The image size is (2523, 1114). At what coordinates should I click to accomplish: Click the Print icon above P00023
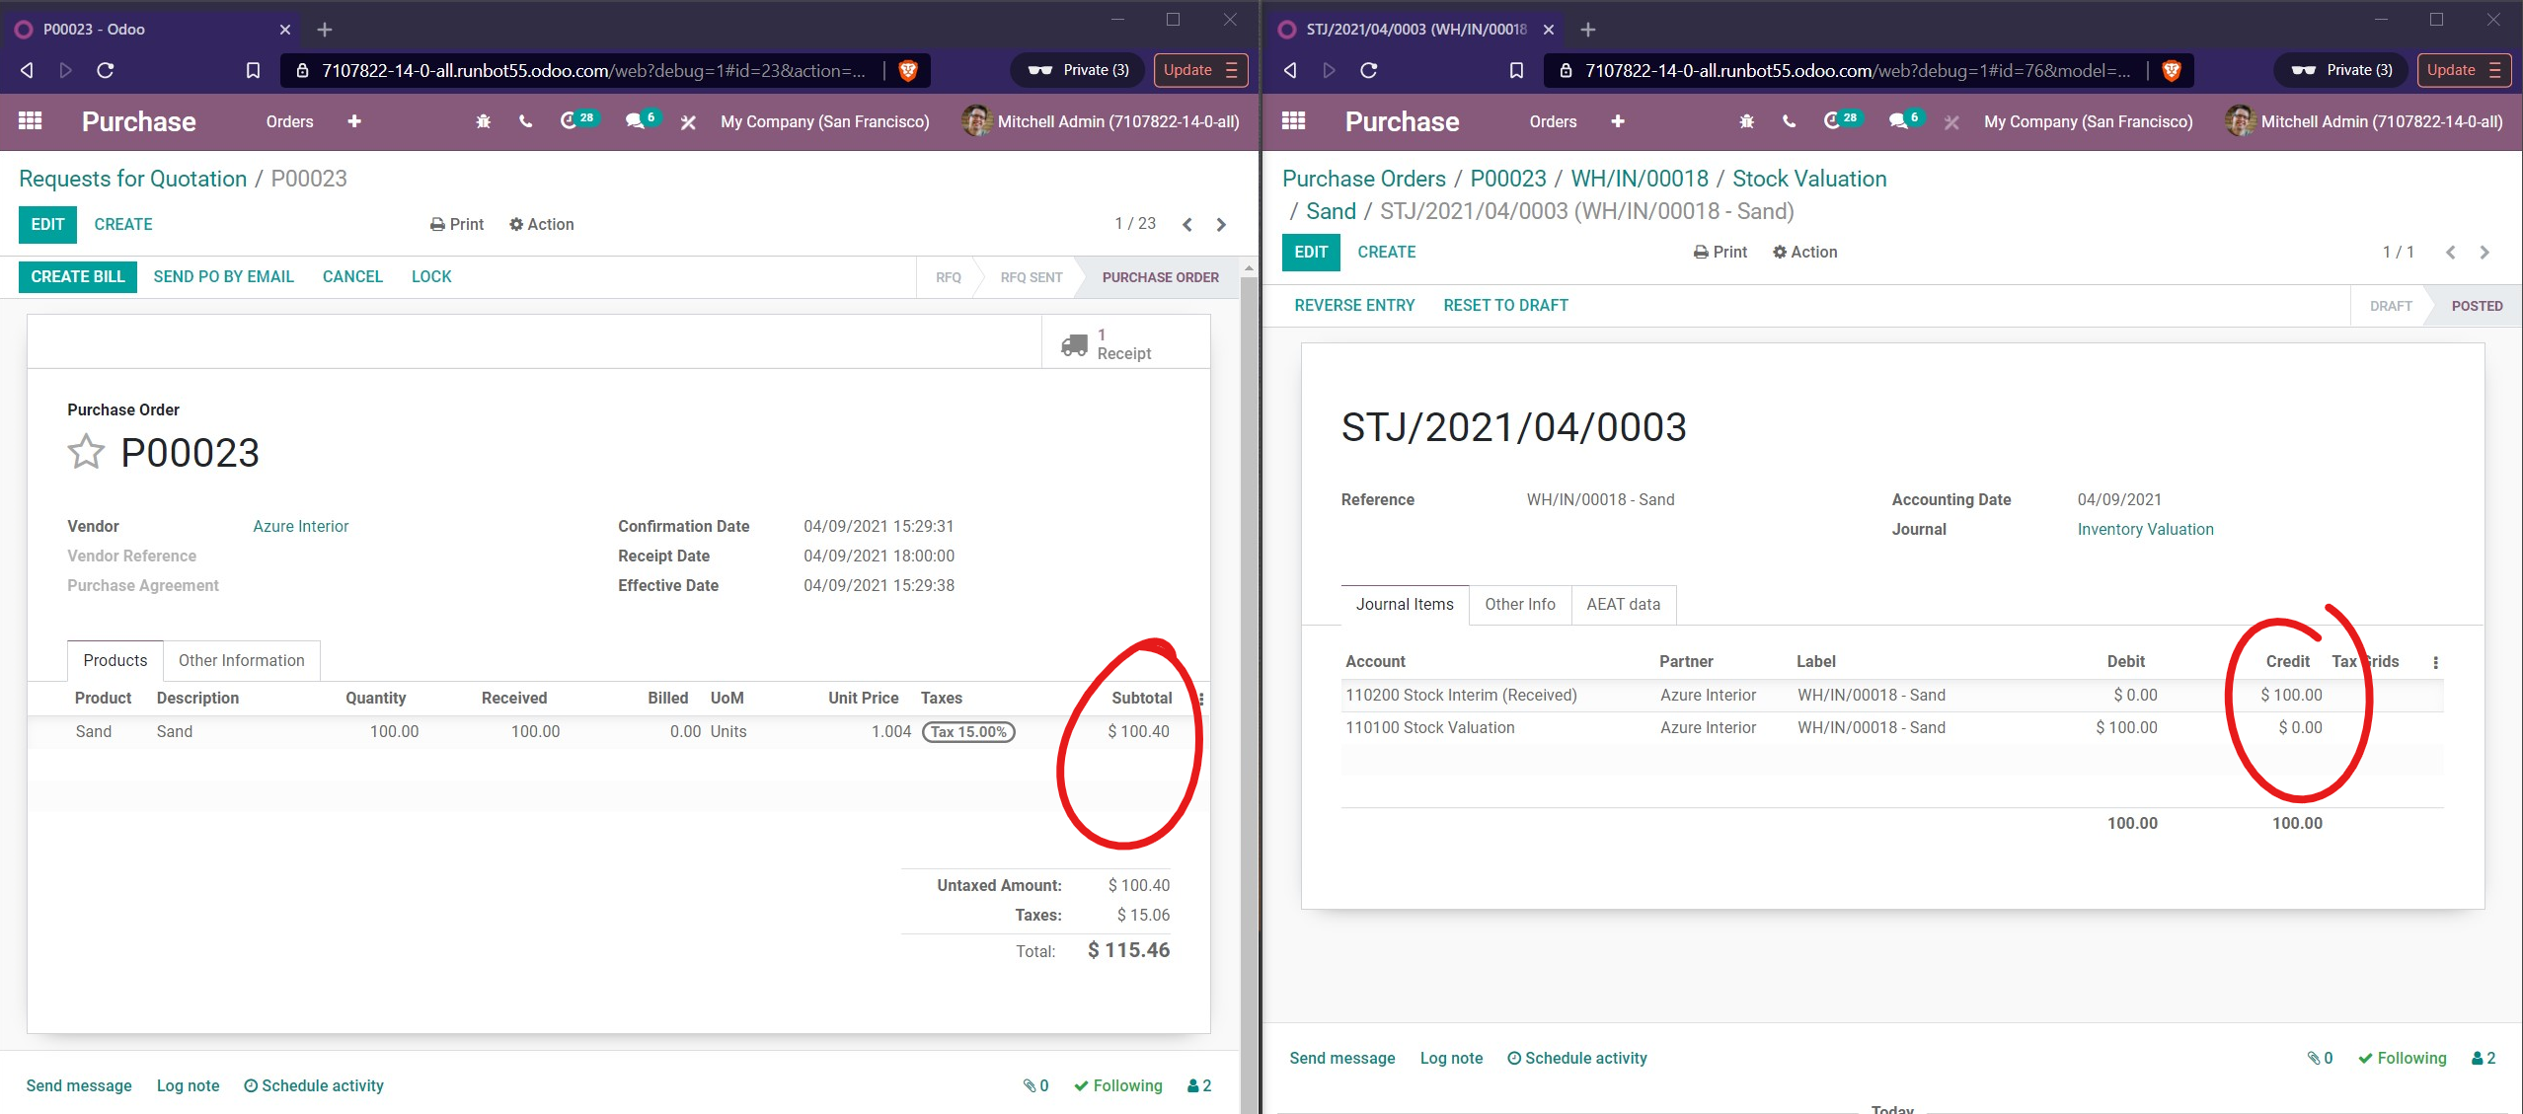tap(435, 224)
